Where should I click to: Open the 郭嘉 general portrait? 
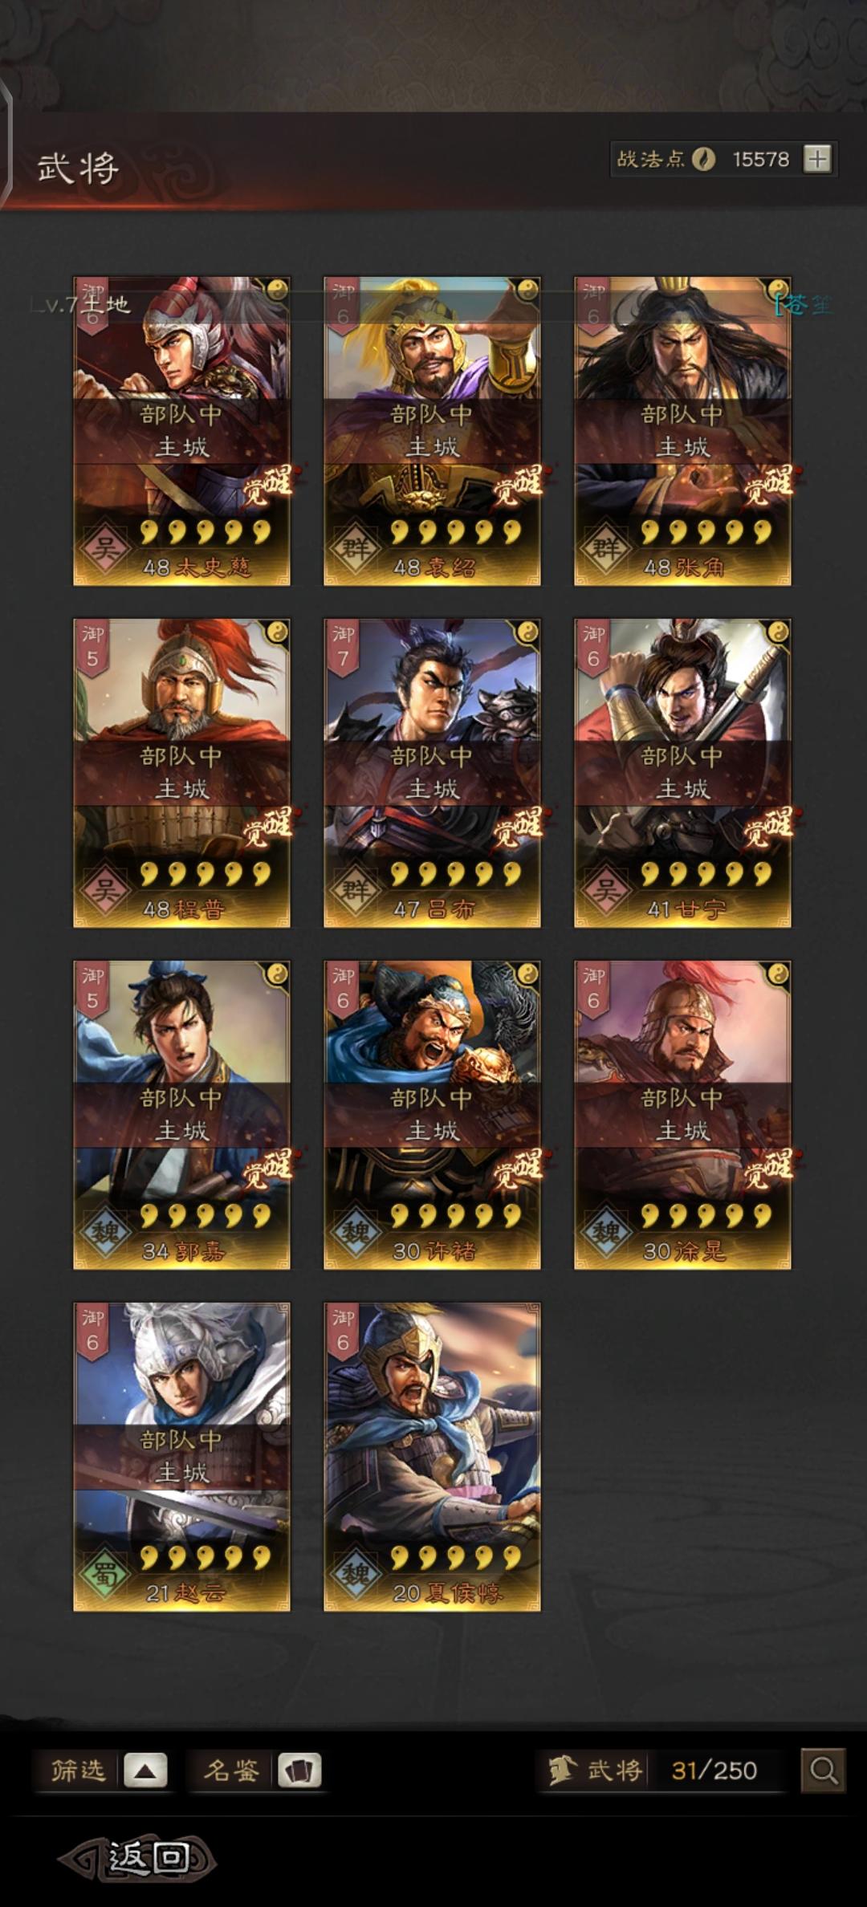(181, 1115)
